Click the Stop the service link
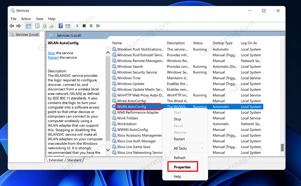 (x=51, y=53)
